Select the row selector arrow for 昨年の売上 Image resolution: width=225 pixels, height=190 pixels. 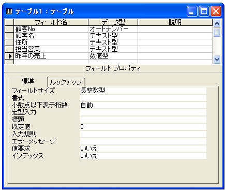pos(9,56)
